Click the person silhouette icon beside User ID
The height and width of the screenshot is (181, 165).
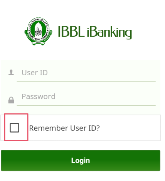click(x=11, y=73)
